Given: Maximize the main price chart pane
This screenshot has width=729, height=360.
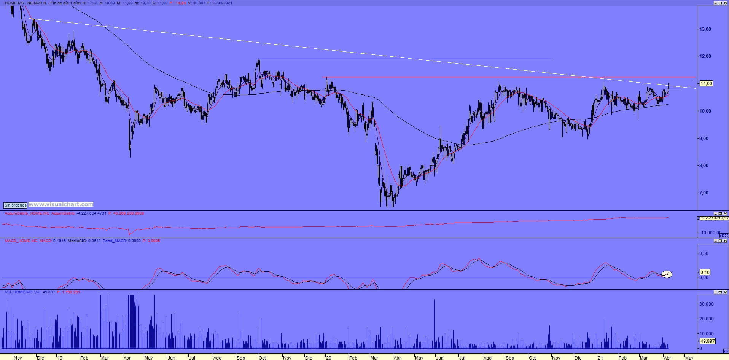Looking at the screenshot, I should point(720,3).
